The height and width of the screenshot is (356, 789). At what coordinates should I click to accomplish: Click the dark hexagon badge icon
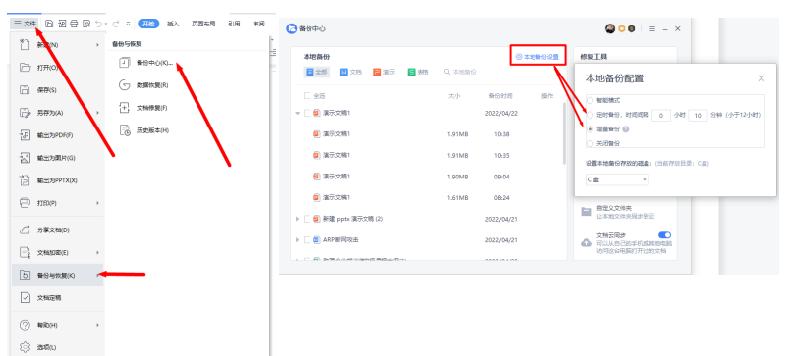point(631,28)
